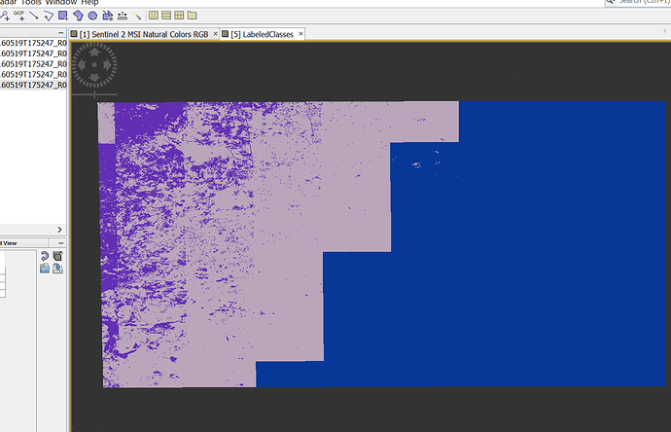
Task: Pan the image down with the navigation arrow
Action: pos(94,78)
